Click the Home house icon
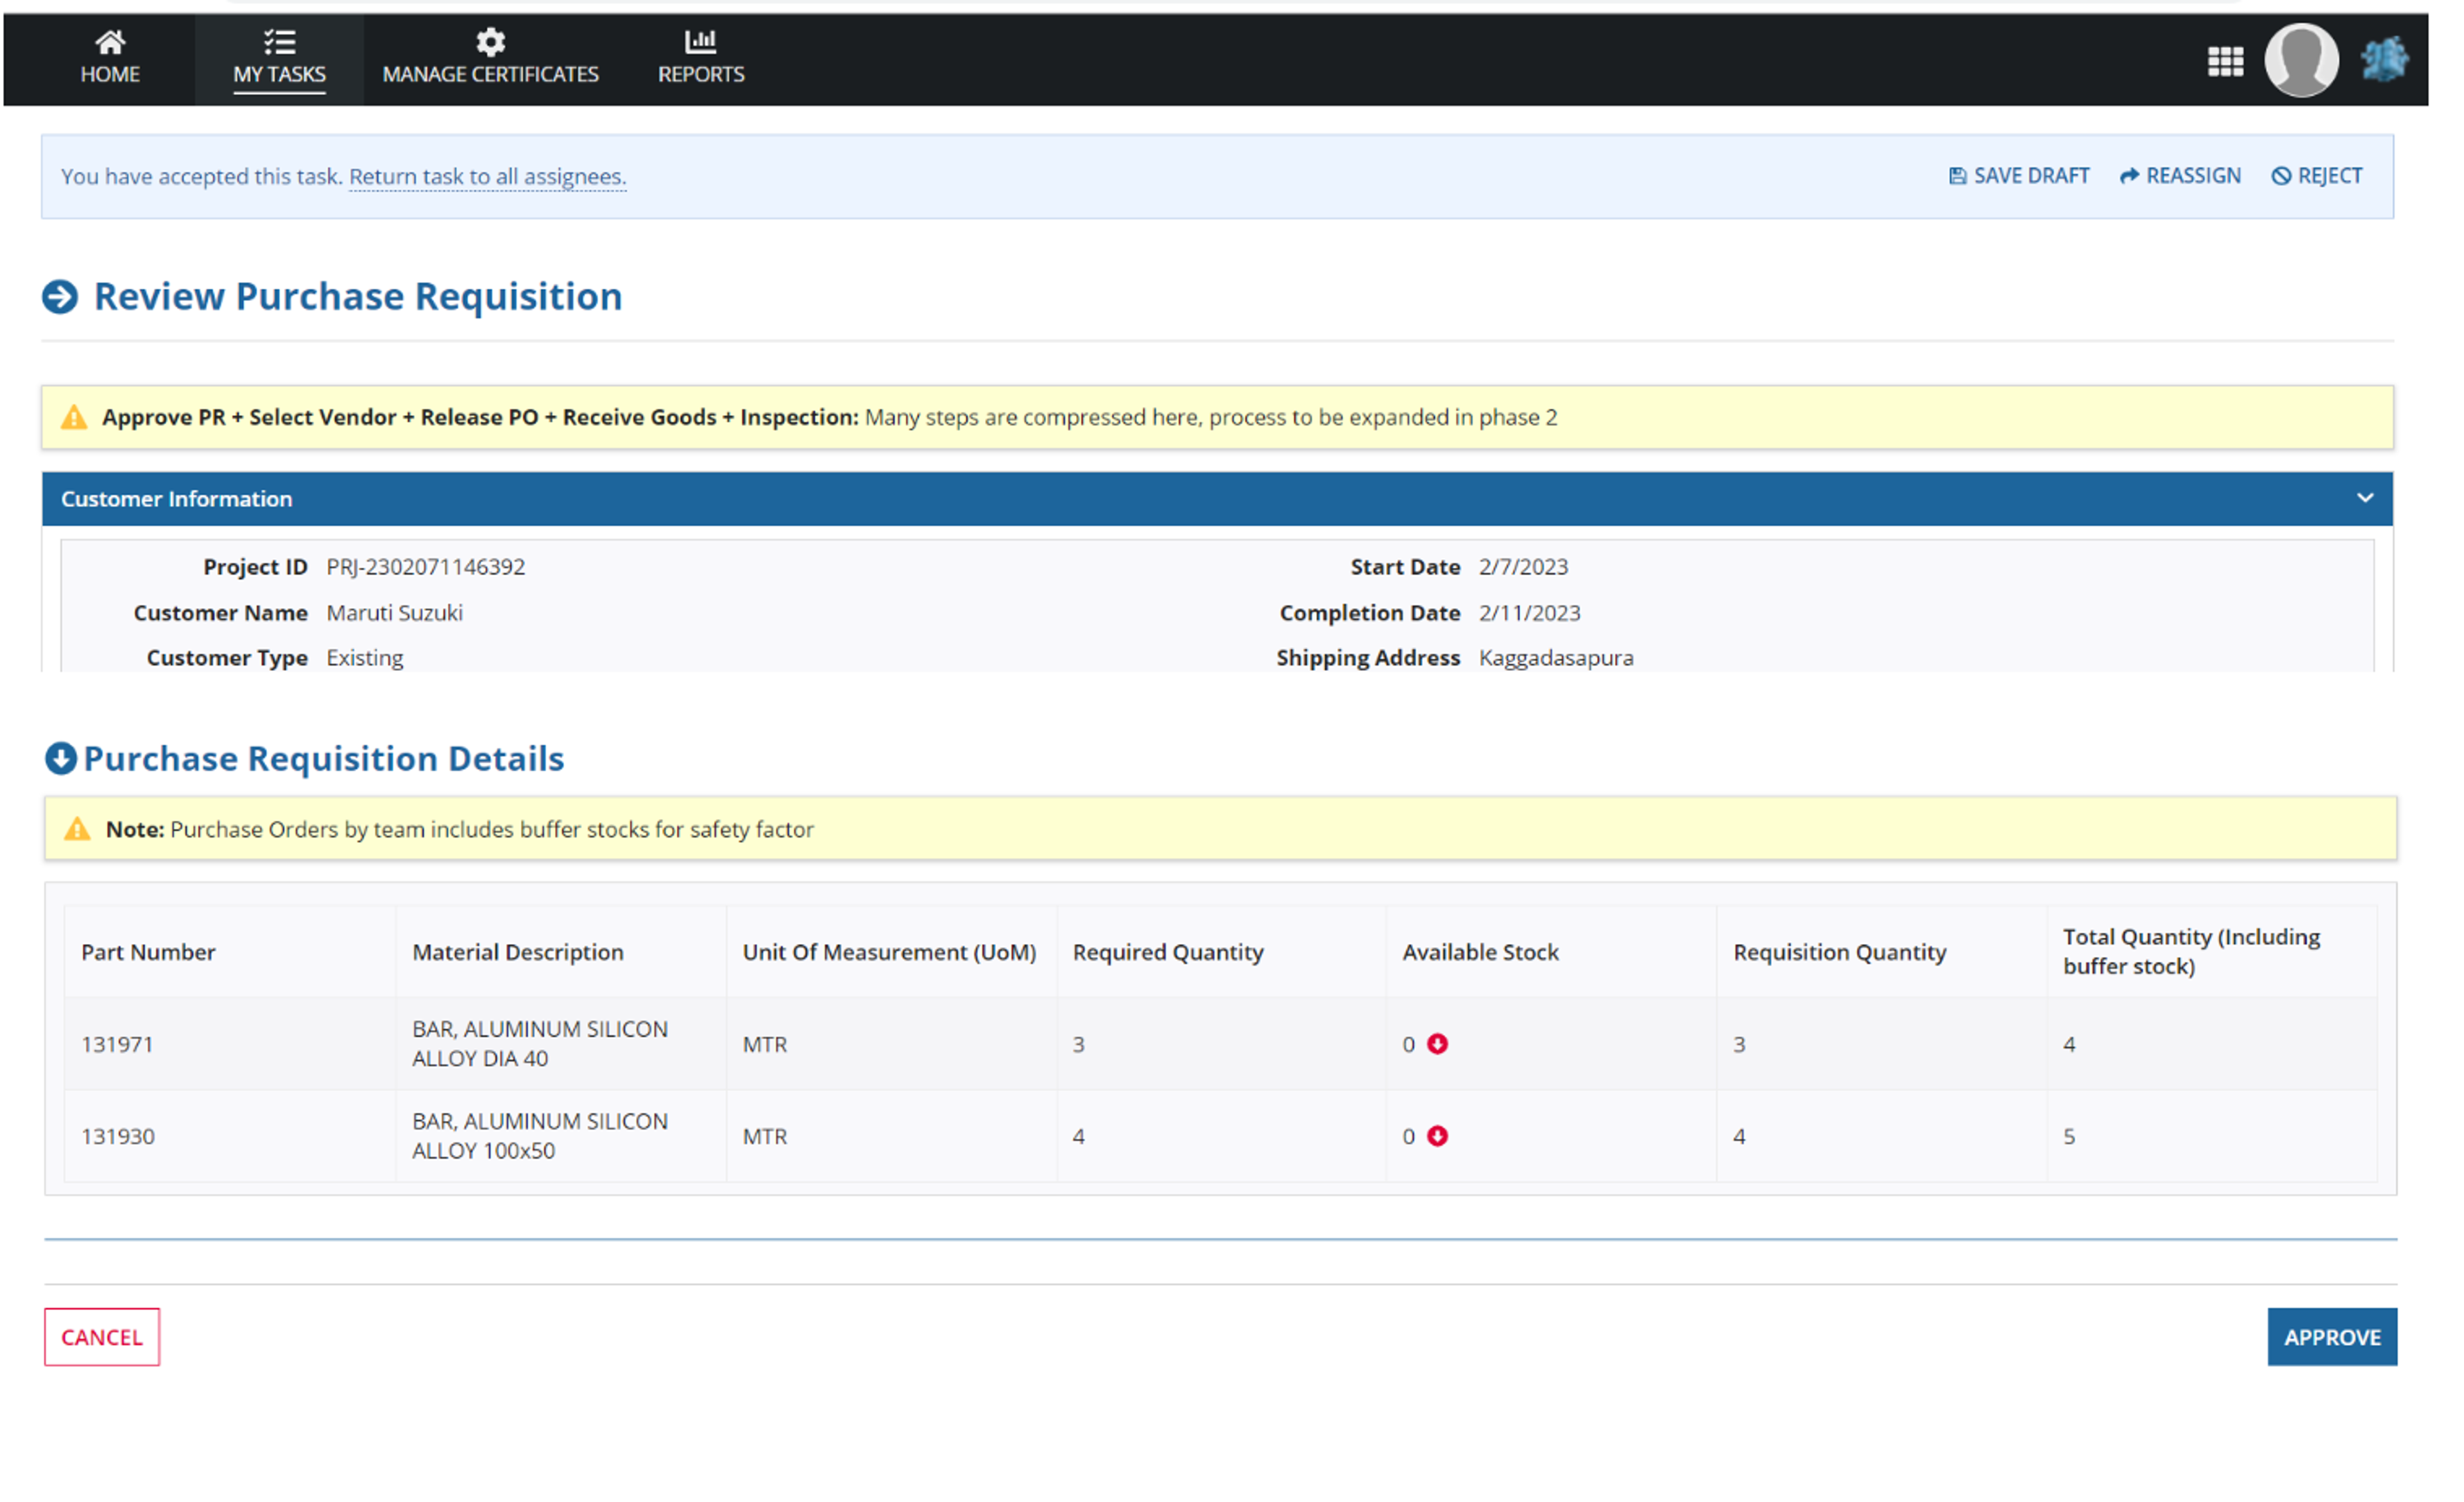This screenshot has height=1502, width=2464. (110, 42)
